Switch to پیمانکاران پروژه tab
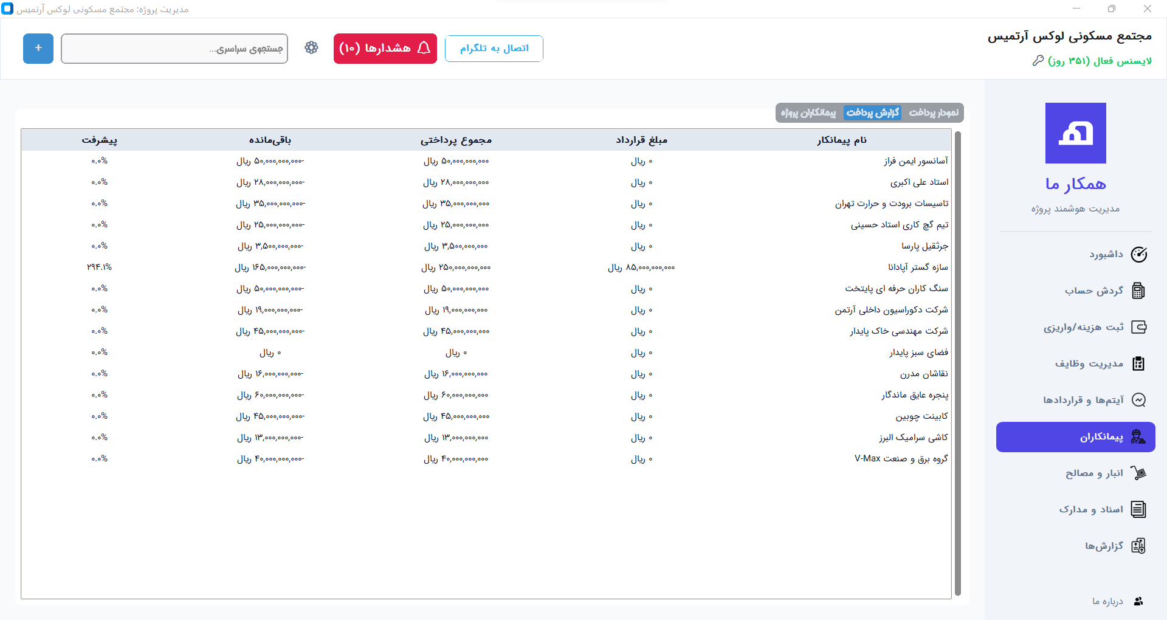 pyautogui.click(x=807, y=112)
